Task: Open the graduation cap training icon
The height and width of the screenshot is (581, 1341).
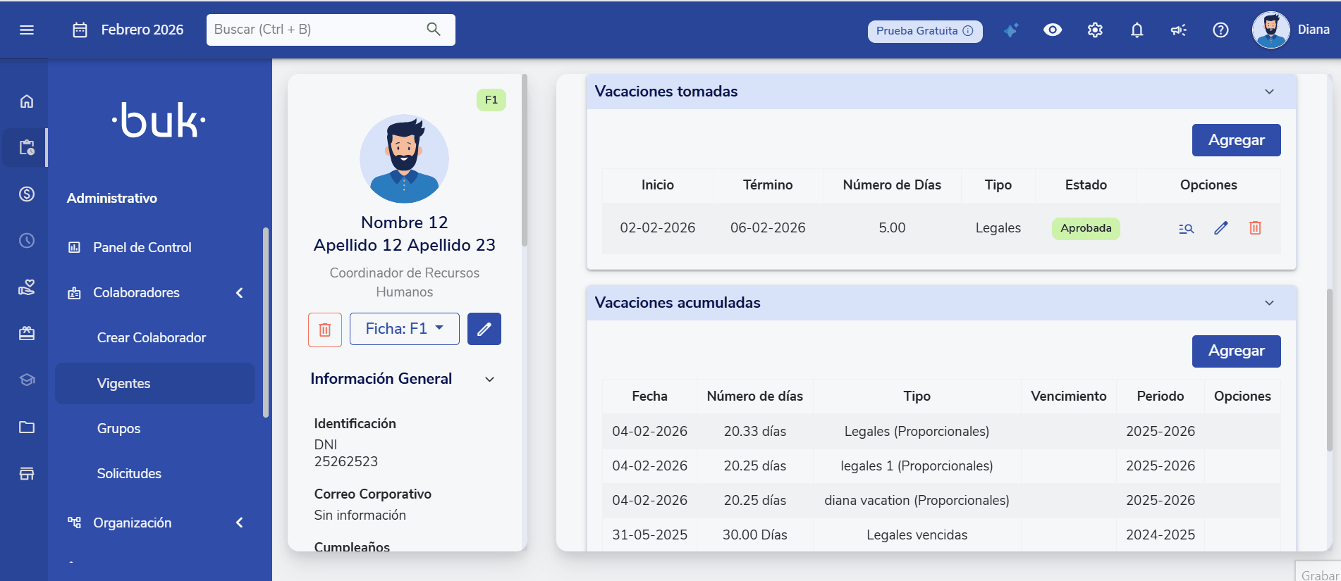Action: pyautogui.click(x=27, y=380)
